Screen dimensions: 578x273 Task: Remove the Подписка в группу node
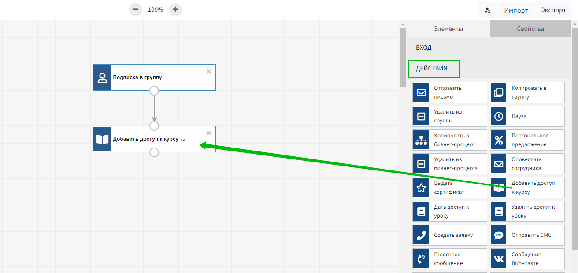pyautogui.click(x=209, y=71)
